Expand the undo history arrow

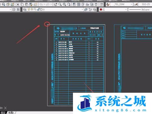[44, 4]
